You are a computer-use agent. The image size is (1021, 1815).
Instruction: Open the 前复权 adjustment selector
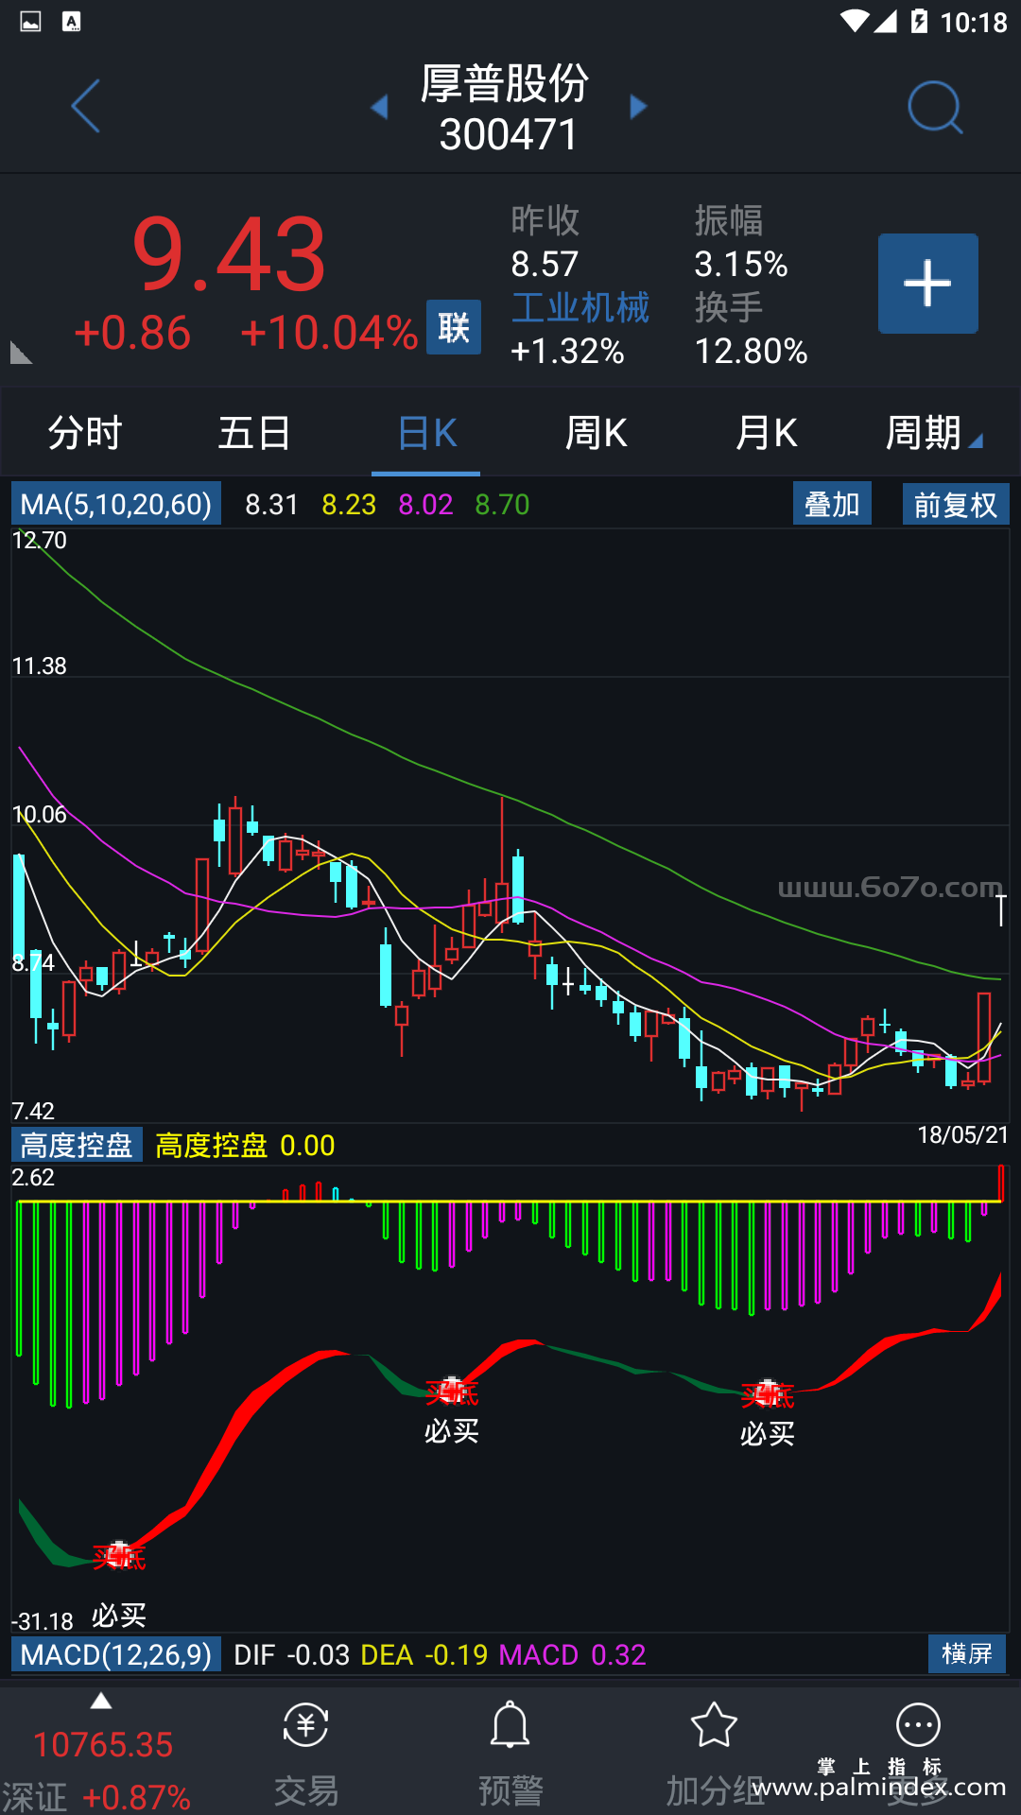956,504
